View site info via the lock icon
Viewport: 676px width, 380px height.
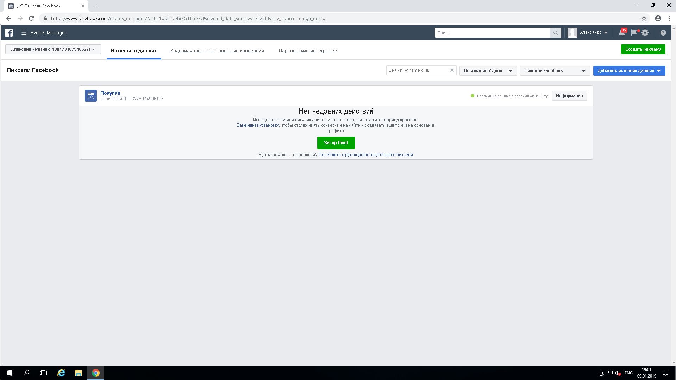pos(45,18)
